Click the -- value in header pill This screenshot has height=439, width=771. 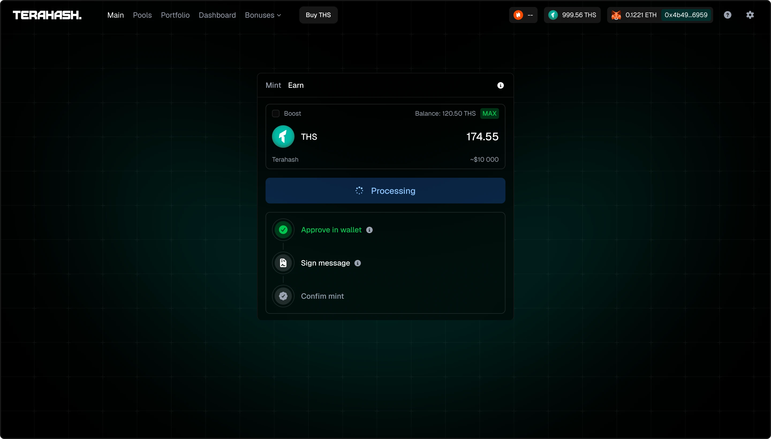click(530, 15)
